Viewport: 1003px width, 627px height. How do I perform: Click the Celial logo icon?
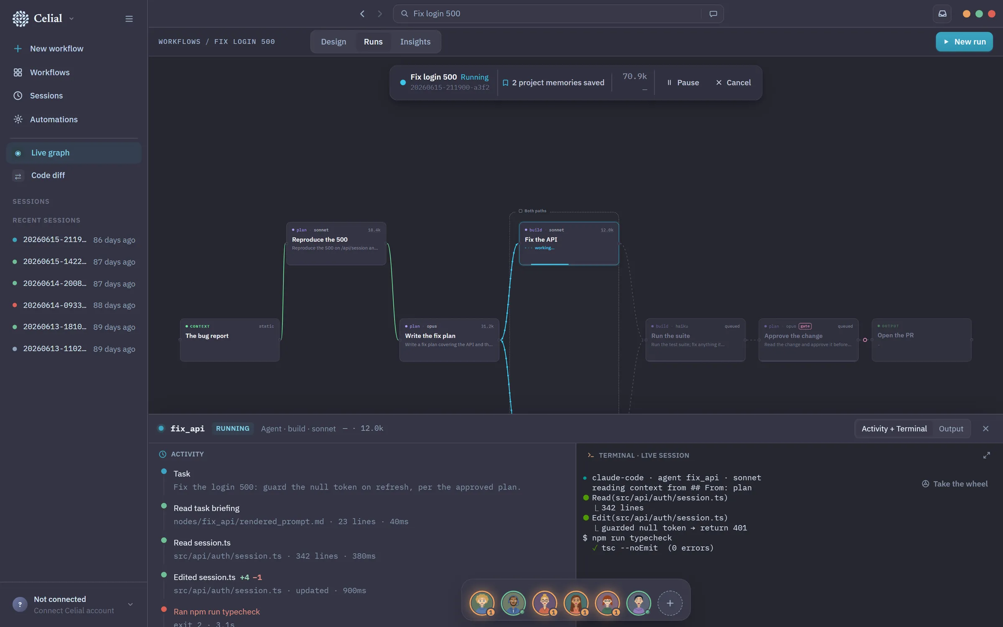[20, 18]
